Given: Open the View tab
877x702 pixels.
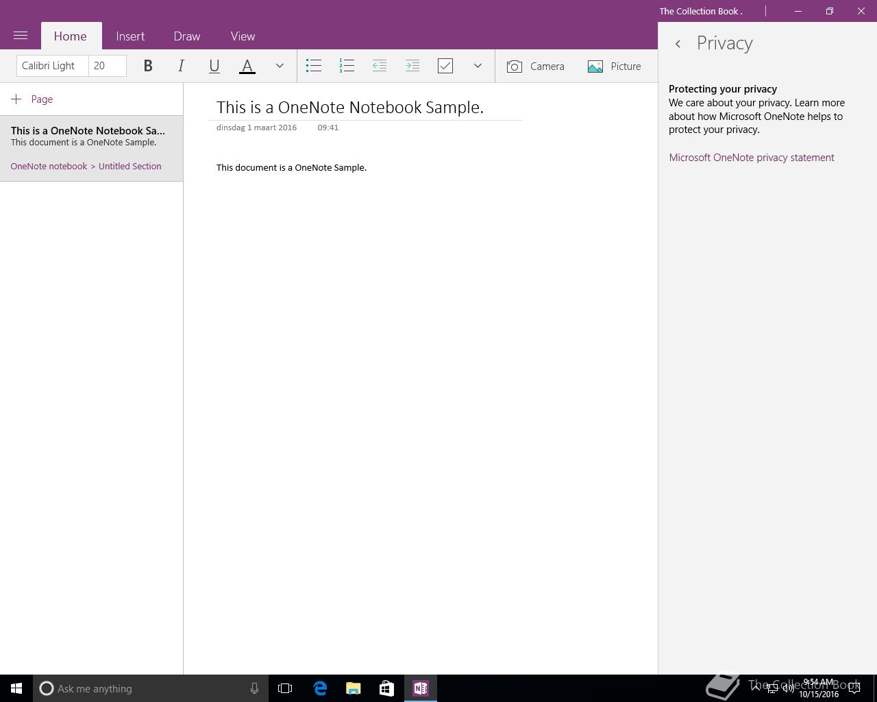Looking at the screenshot, I should pos(243,36).
